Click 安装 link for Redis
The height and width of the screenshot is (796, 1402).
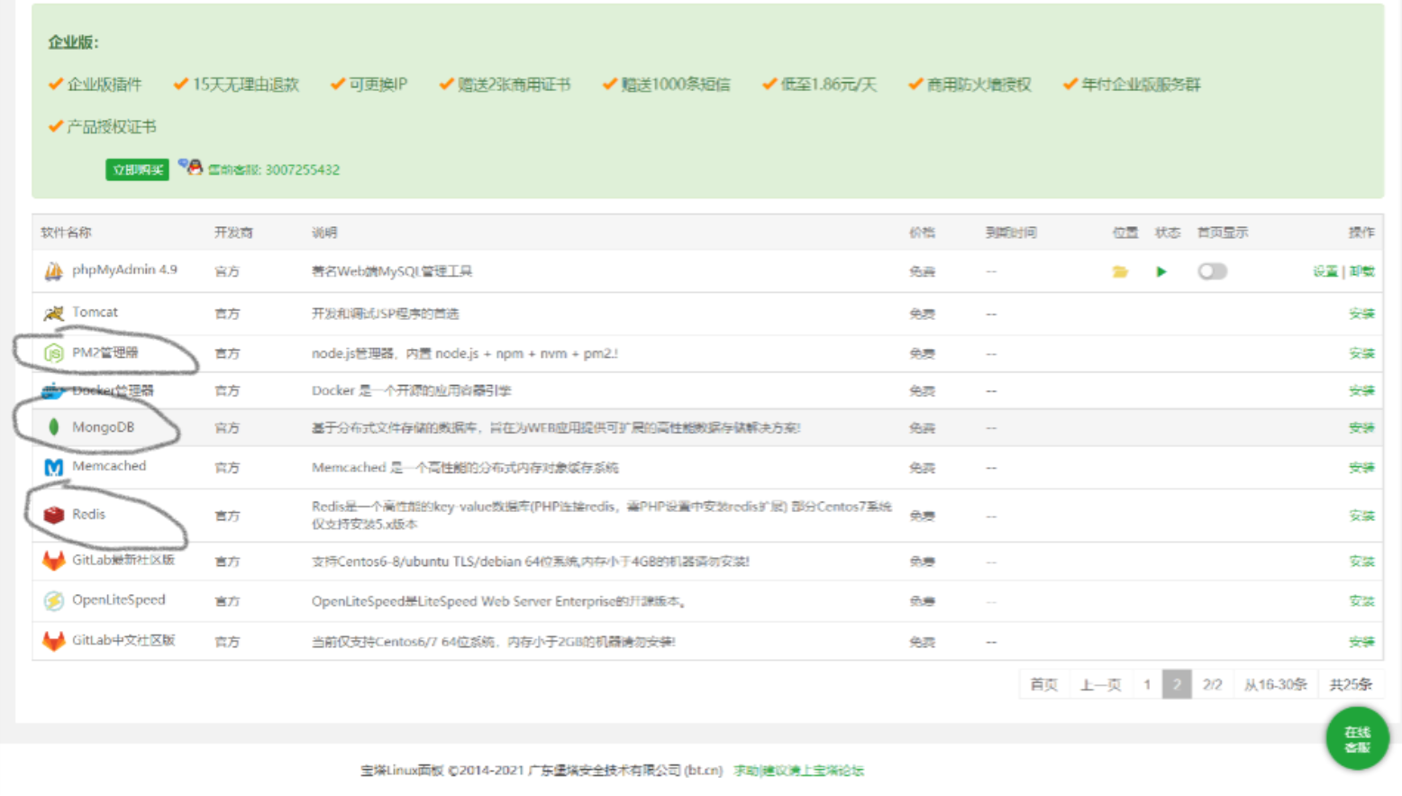point(1361,516)
